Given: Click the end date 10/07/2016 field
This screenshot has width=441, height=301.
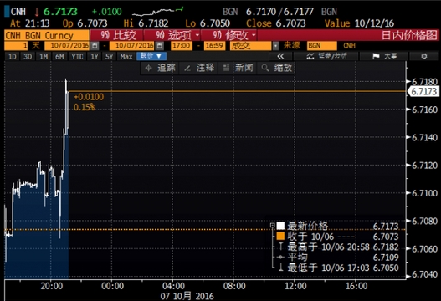Looking at the screenshot, I should tap(132, 45).
